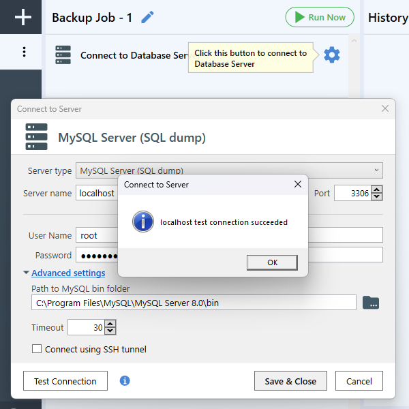Click the plus icon to add job
This screenshot has width=409, height=409.
tap(23, 17)
